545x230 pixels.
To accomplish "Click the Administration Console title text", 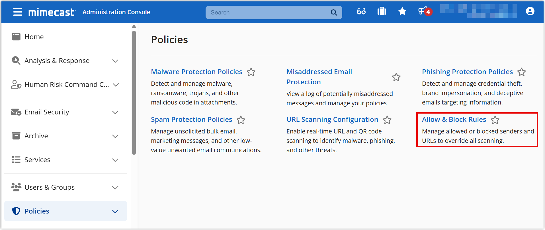I will [116, 12].
